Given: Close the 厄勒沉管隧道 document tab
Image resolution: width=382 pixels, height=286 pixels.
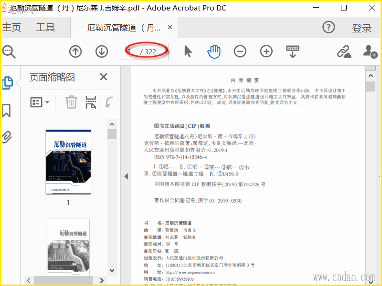Looking at the screenshot, I should click(170, 27).
